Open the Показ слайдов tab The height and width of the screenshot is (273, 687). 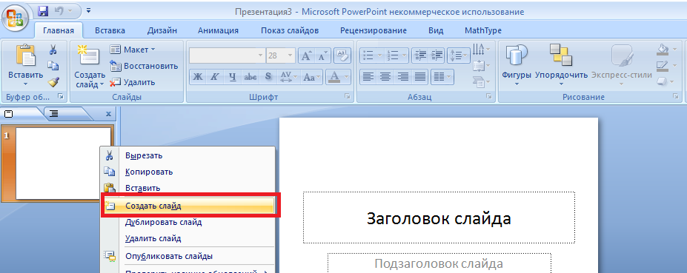click(x=290, y=30)
